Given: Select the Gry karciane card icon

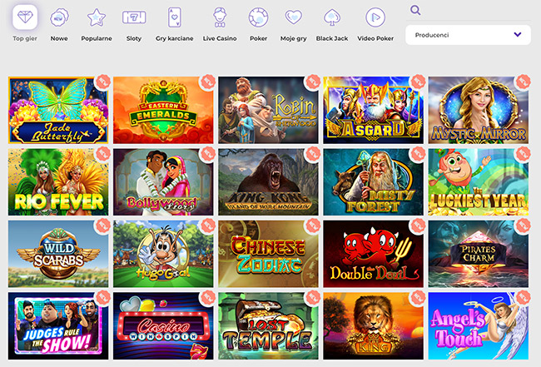Looking at the screenshot, I should (174, 17).
